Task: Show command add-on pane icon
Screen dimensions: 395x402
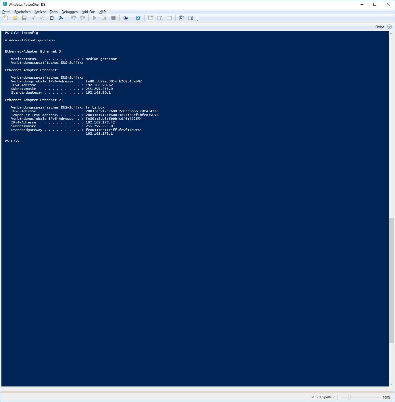Action: 191,18
